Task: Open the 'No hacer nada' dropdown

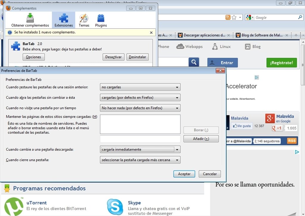Action: click(x=140, y=108)
